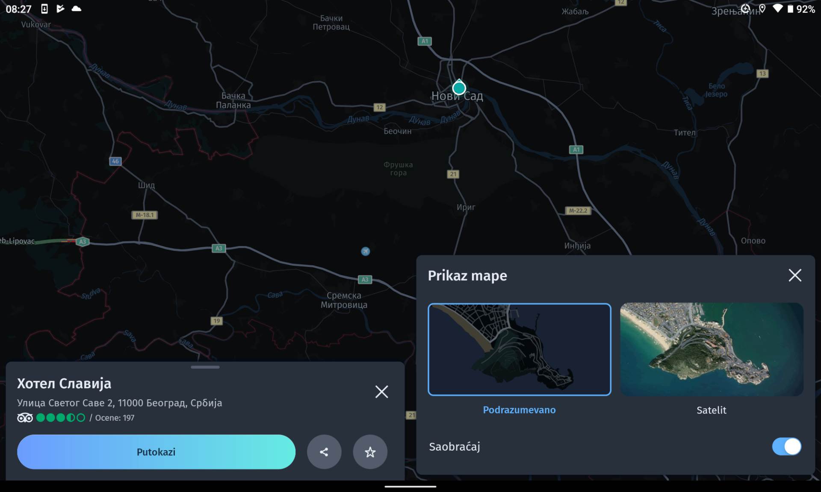Viewport: 821px width, 492px height.
Task: Add Hotel Slavija to favorites with star icon
Action: click(370, 452)
